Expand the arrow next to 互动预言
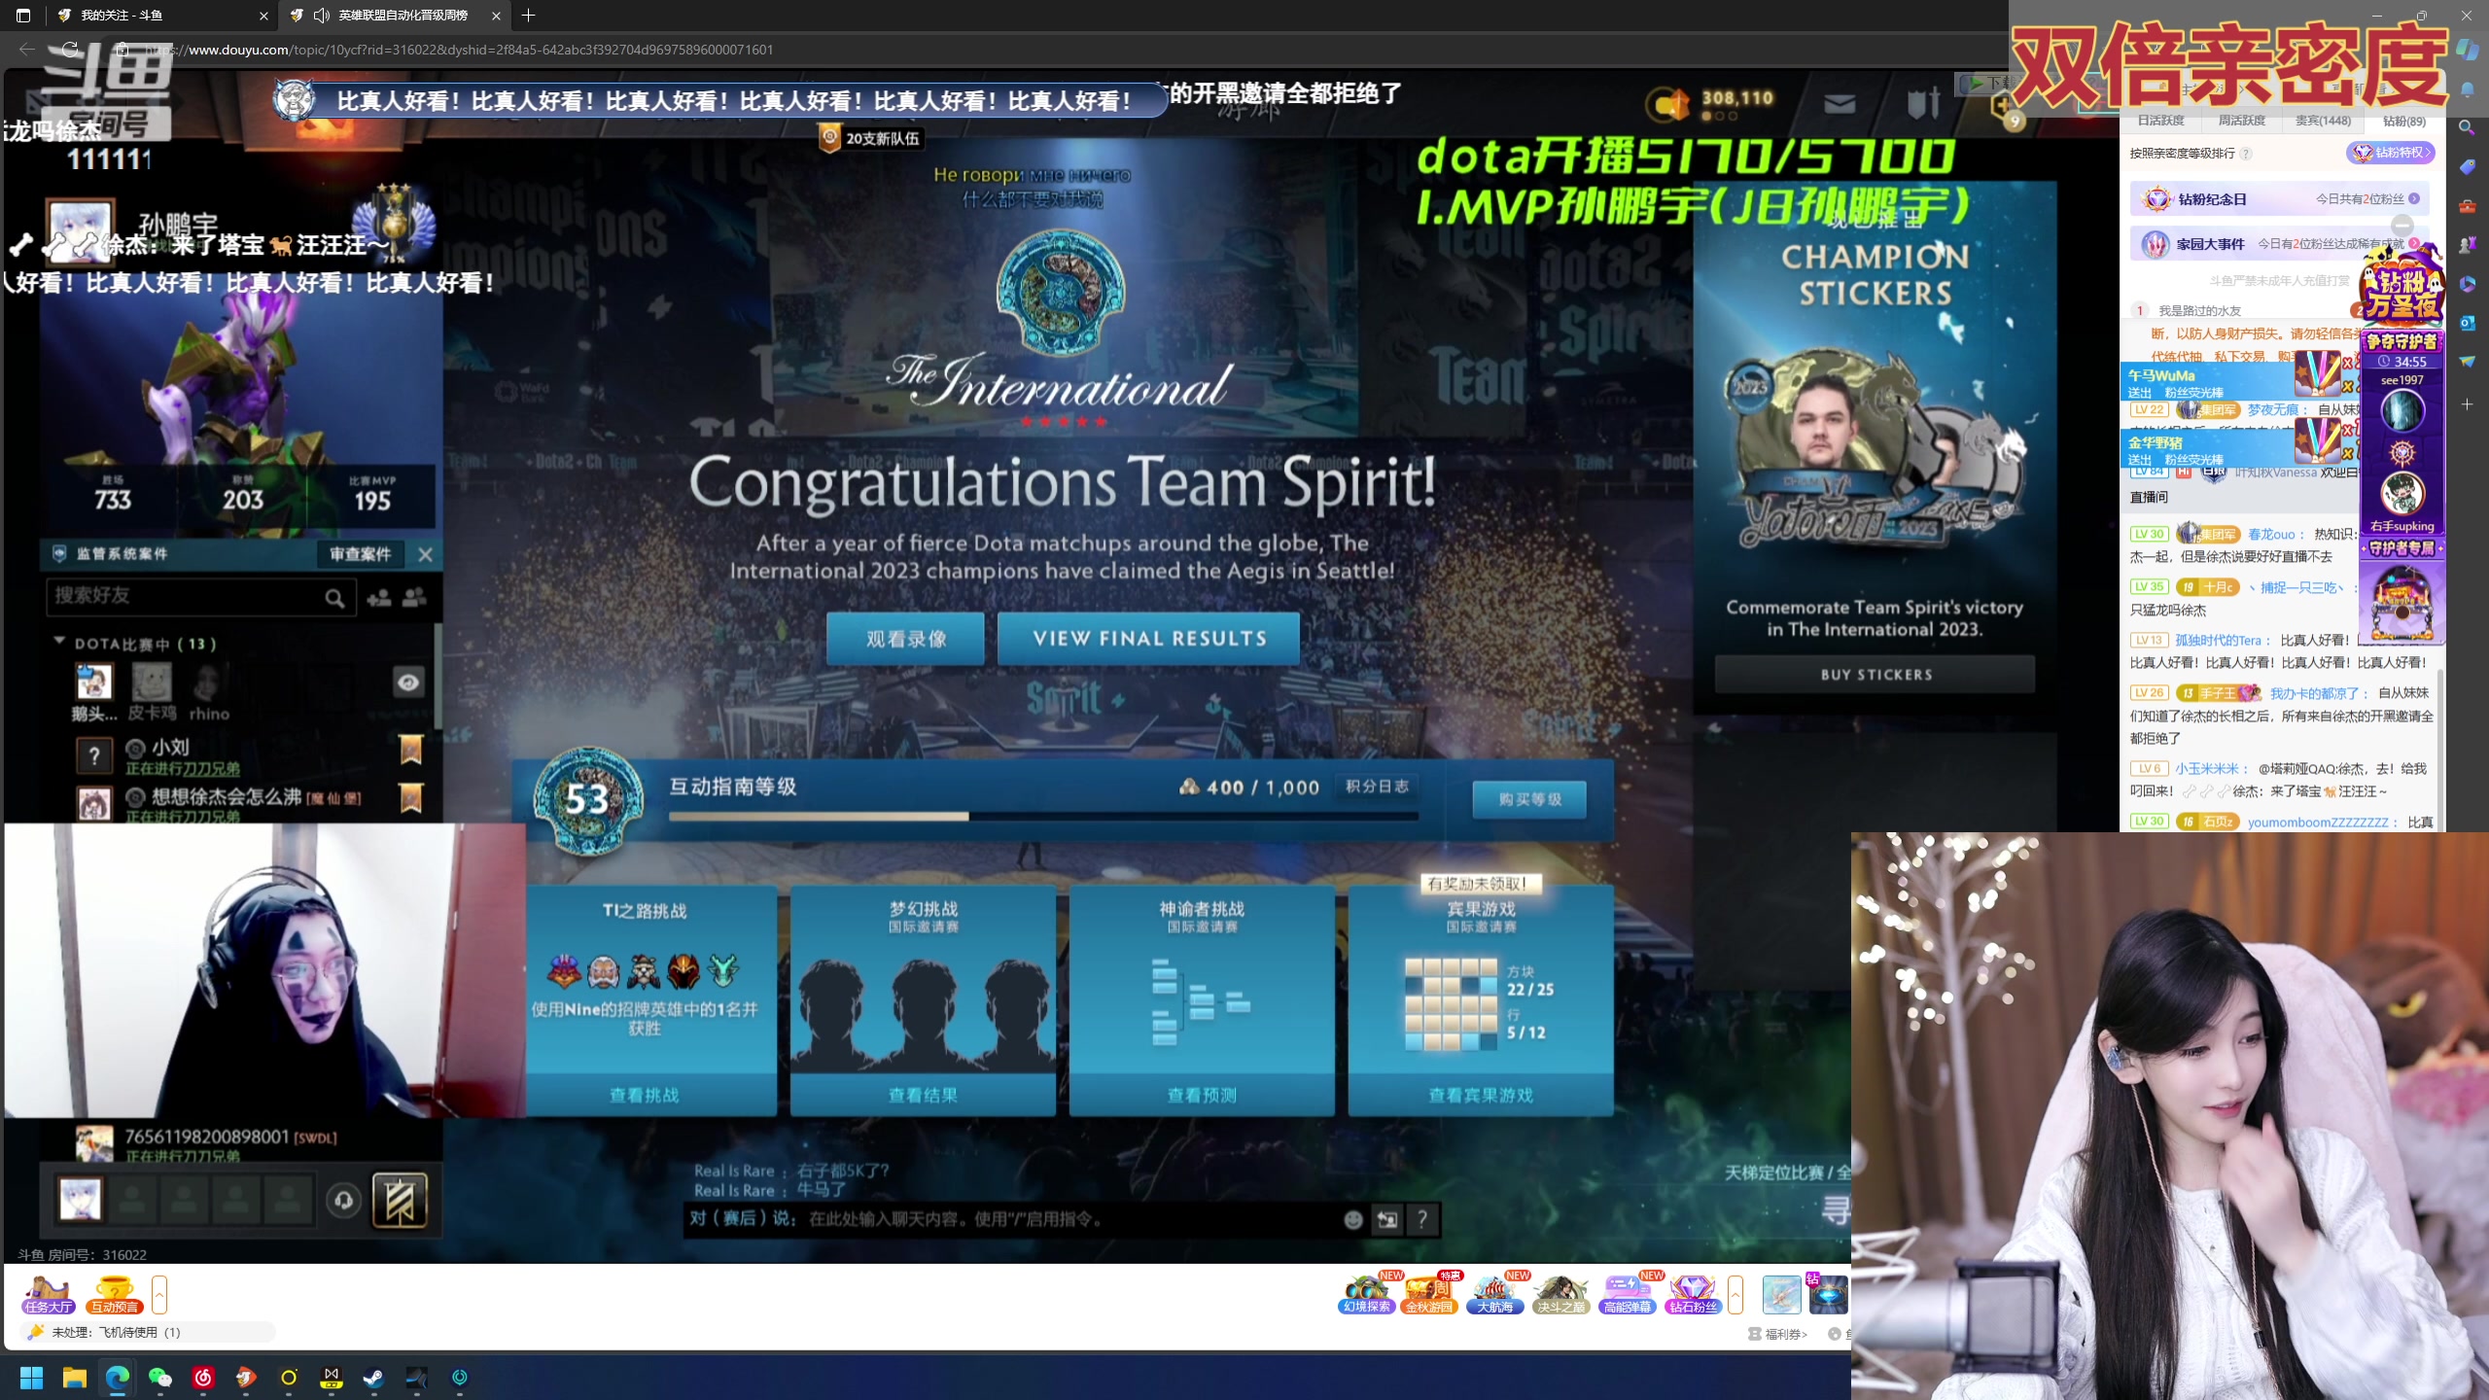2489x1400 pixels. (x=159, y=1295)
